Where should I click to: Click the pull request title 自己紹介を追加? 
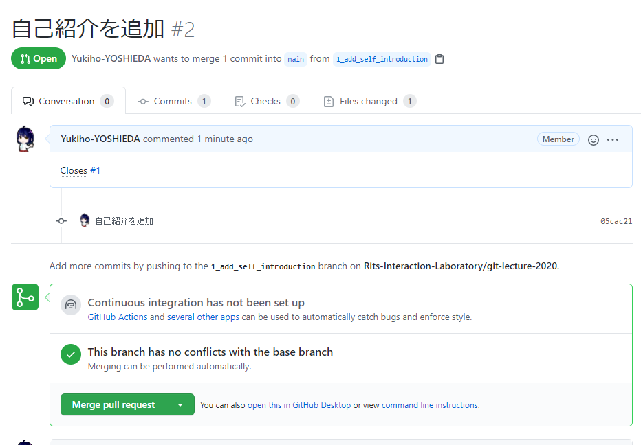click(x=88, y=29)
